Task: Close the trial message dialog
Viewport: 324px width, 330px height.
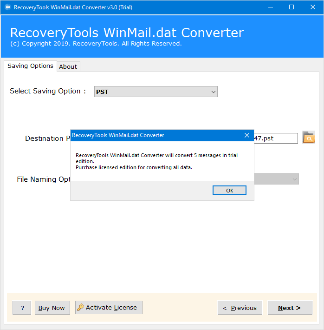Action: tap(247, 135)
